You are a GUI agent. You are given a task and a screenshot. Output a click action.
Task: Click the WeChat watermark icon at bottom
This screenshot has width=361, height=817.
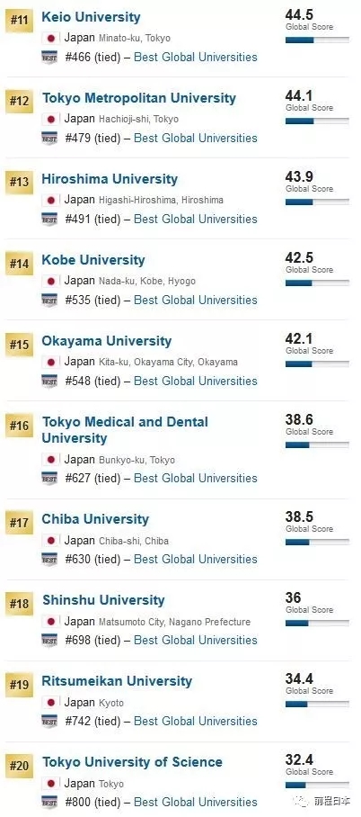(x=304, y=801)
